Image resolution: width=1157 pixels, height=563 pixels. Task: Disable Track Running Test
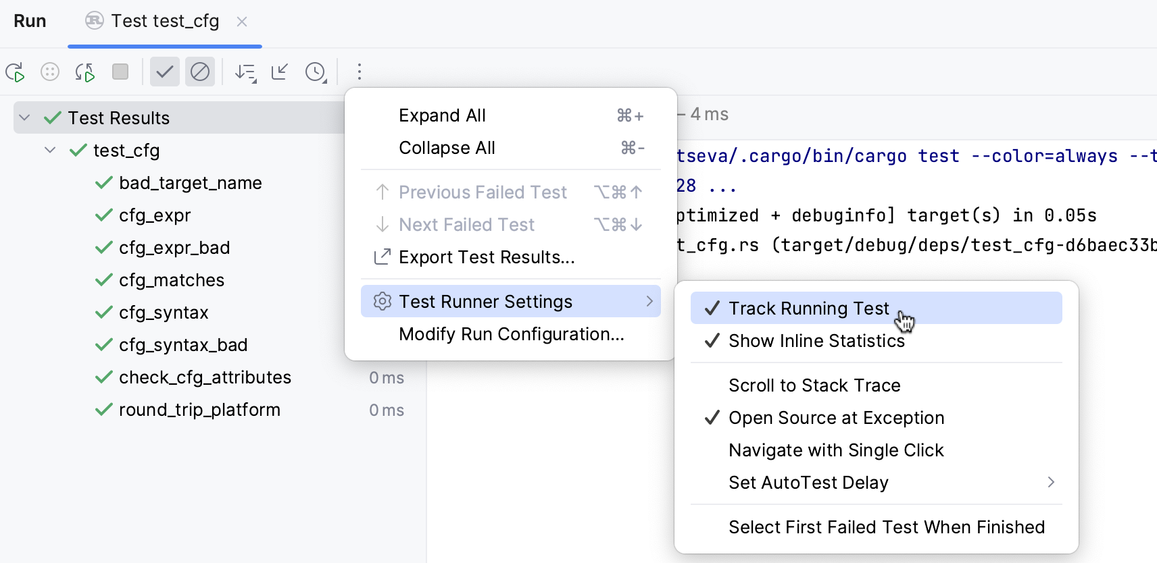[808, 308]
